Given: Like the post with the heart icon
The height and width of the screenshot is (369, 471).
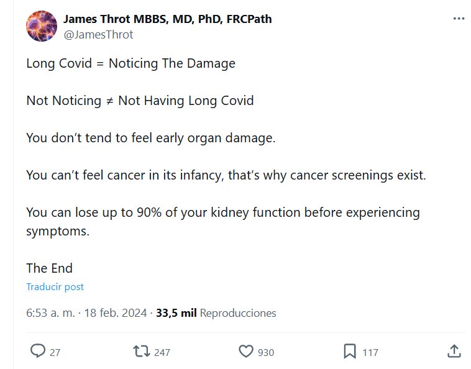Looking at the screenshot, I should [246, 352].
